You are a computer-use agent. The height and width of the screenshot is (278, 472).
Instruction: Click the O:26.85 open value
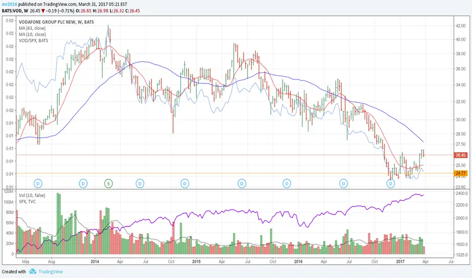[84, 11]
